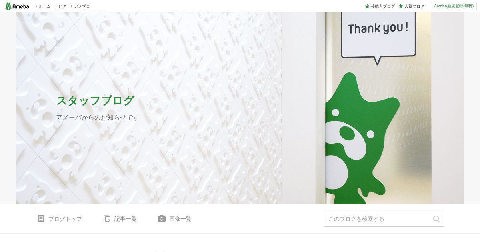This screenshot has width=480, height=252.
Task: Open the 芸能人ブログ text link
Action: [x=383, y=6]
